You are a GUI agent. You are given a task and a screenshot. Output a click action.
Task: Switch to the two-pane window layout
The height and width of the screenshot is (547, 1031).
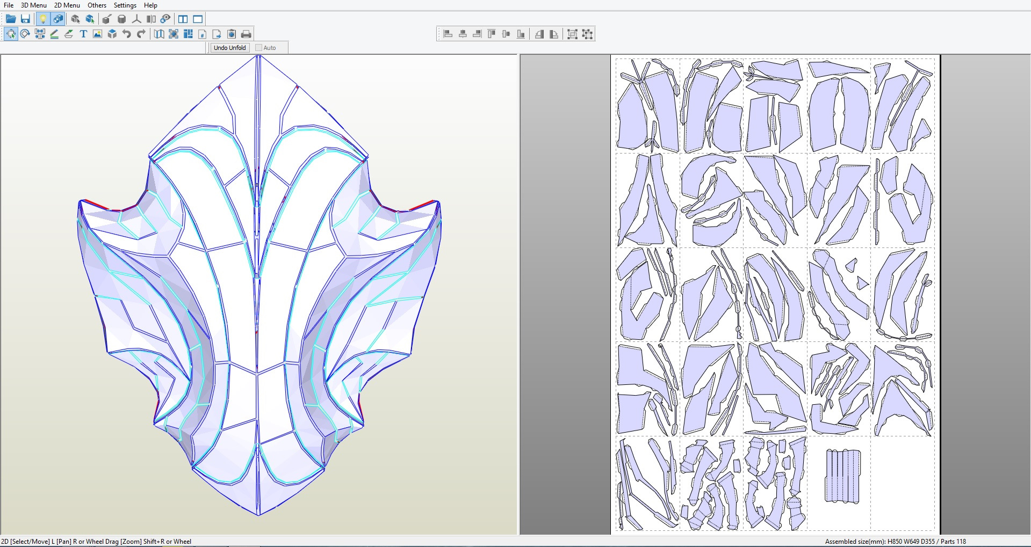coord(183,19)
